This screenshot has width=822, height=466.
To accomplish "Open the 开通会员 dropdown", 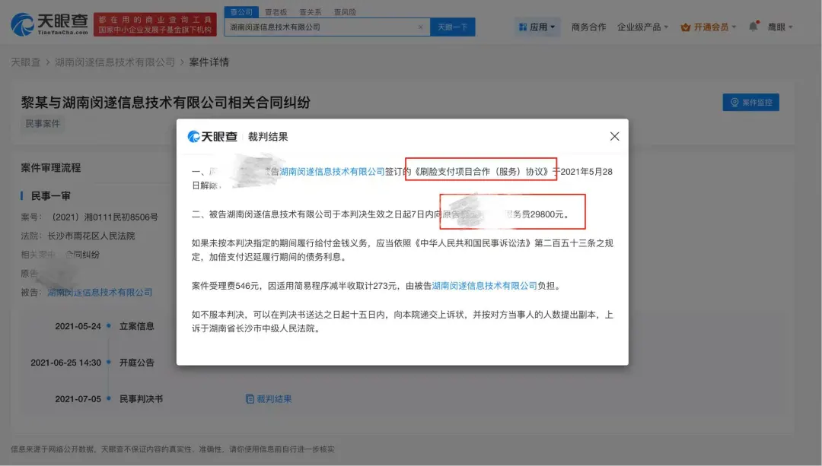I will point(709,27).
